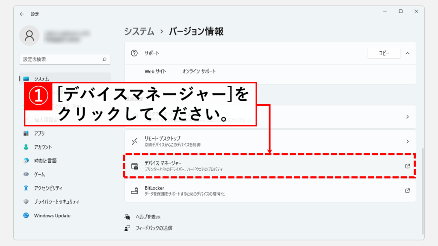Viewport: 438px width, 246px height.
Task: Click the user profile avatar
Action: [x=30, y=36]
